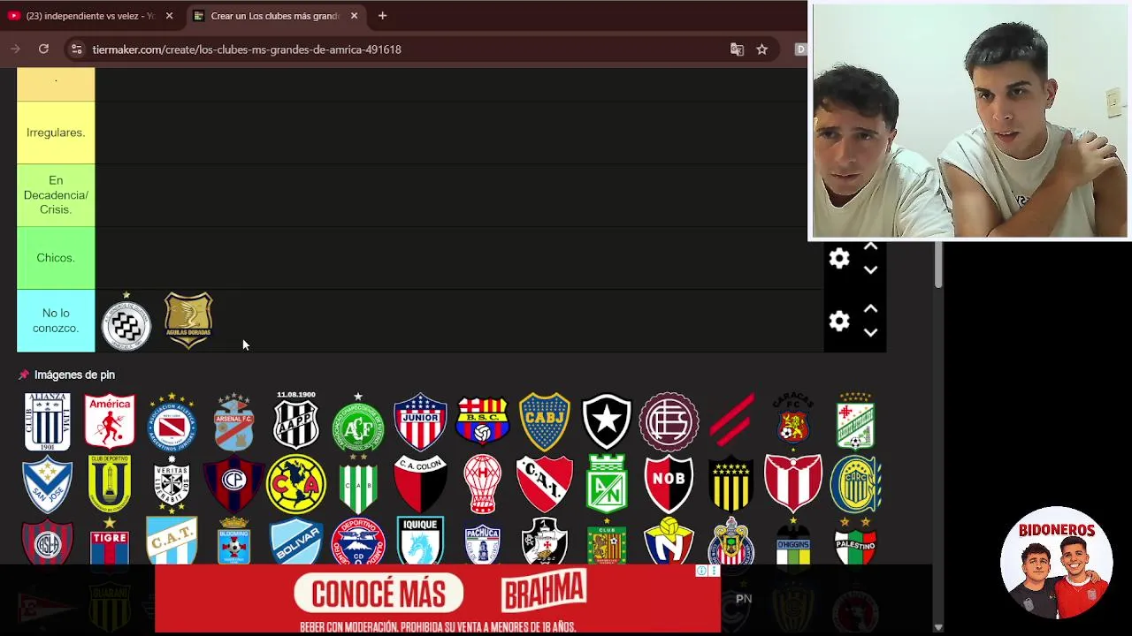Click the Brahma logo in the ad

point(544,590)
